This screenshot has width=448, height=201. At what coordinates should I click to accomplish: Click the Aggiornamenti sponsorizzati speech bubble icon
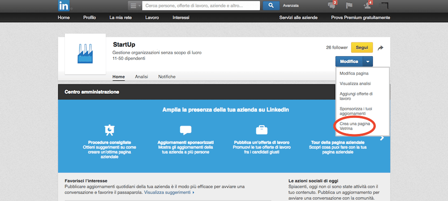click(x=185, y=130)
